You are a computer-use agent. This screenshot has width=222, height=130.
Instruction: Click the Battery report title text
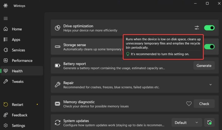[74, 64]
